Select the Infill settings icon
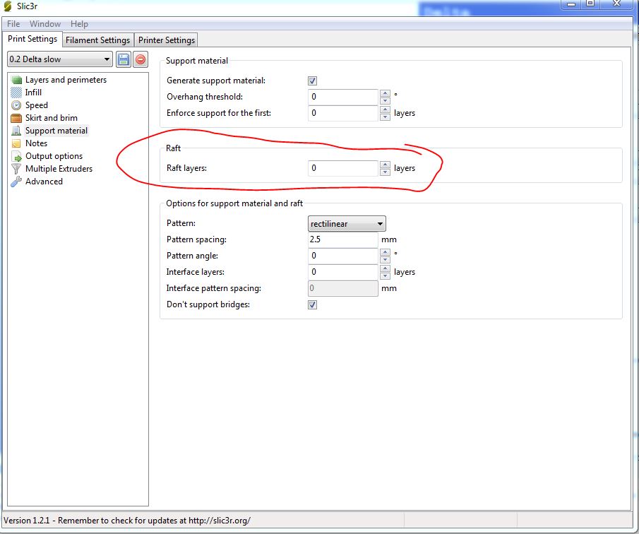The height and width of the screenshot is (534, 639). click(x=16, y=93)
